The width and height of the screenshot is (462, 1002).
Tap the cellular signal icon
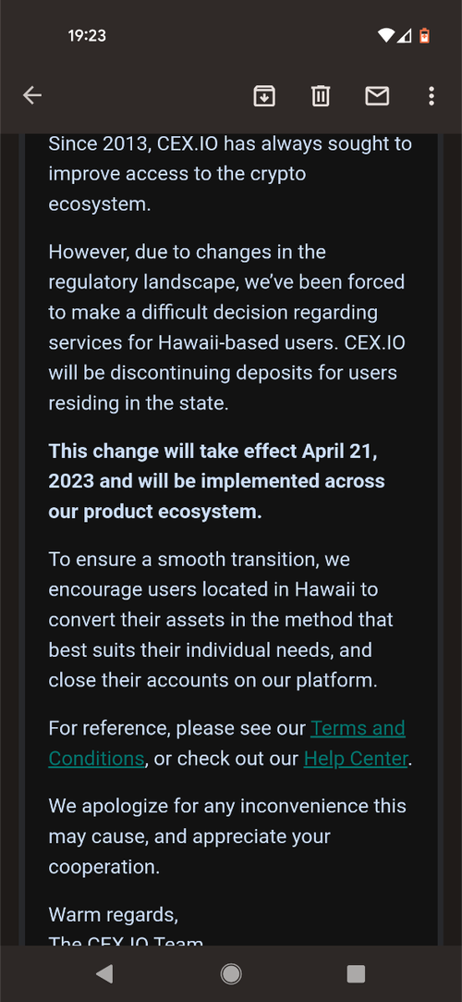point(404,36)
